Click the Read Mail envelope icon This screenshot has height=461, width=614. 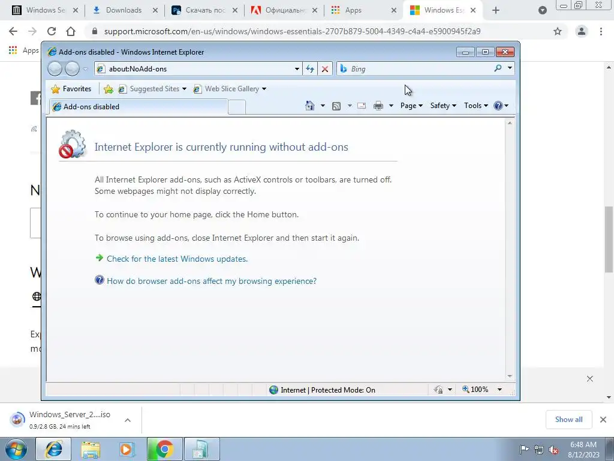click(362, 106)
